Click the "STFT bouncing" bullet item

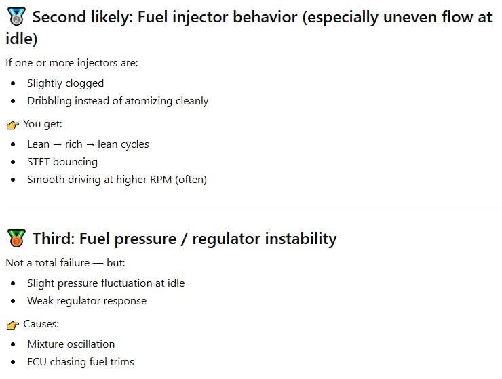pos(62,162)
